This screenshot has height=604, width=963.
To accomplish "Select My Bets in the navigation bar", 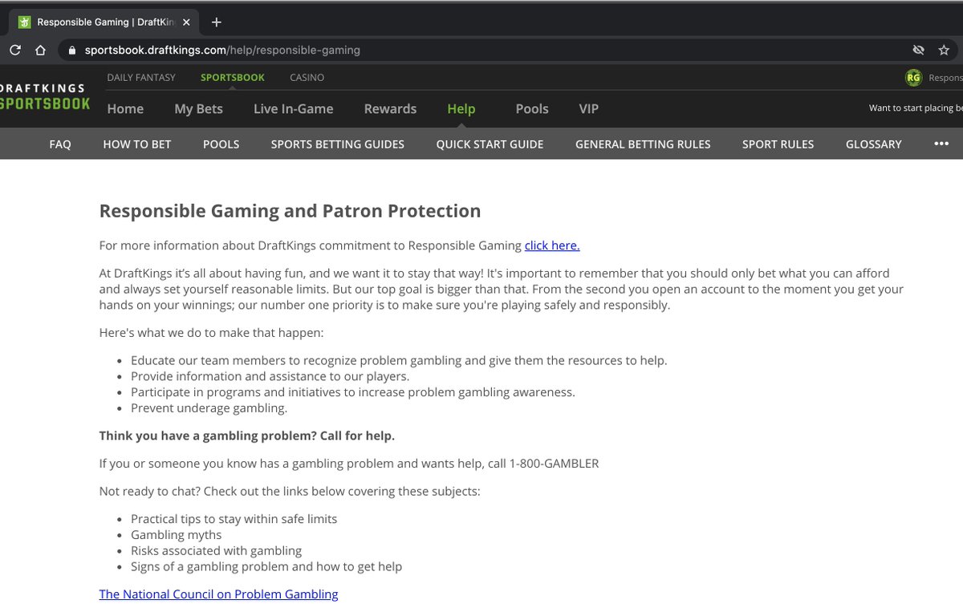I will (x=198, y=108).
